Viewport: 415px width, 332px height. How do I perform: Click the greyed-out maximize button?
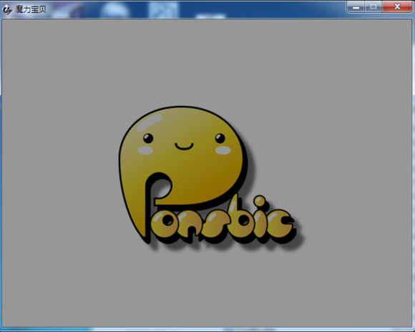pyautogui.click(x=373, y=6)
